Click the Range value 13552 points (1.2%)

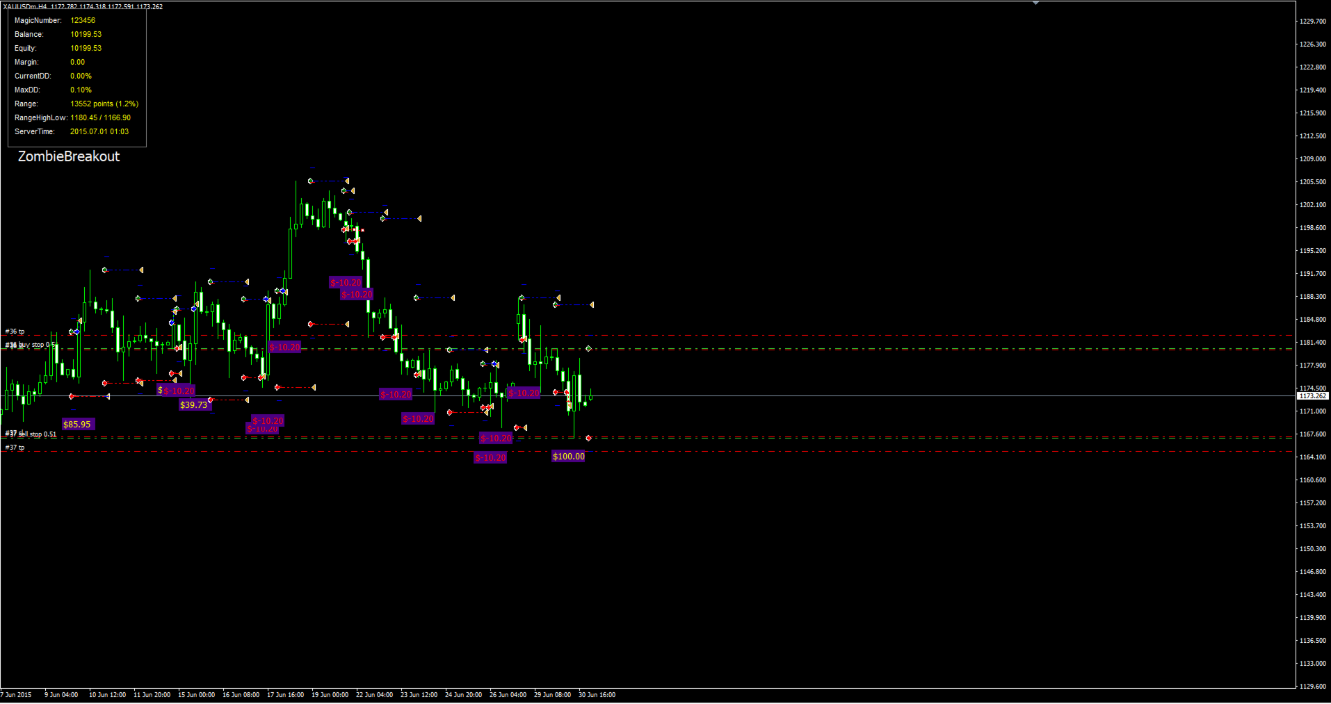[x=104, y=104]
